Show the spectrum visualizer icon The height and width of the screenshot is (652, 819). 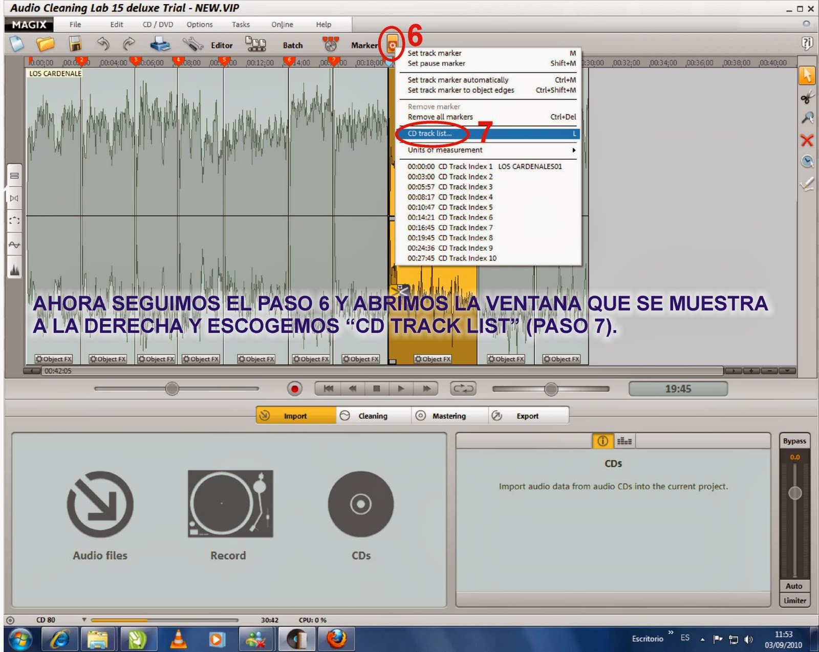tap(624, 441)
